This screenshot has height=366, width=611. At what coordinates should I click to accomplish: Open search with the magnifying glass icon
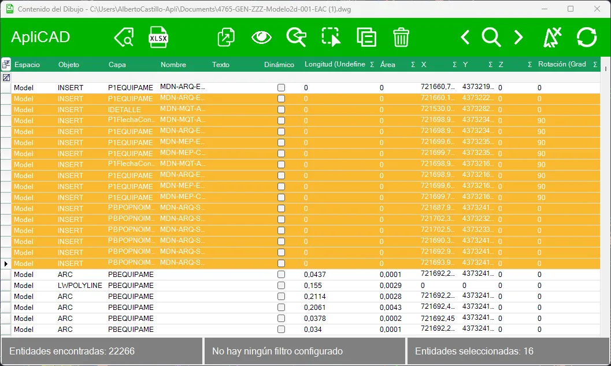pyautogui.click(x=491, y=38)
